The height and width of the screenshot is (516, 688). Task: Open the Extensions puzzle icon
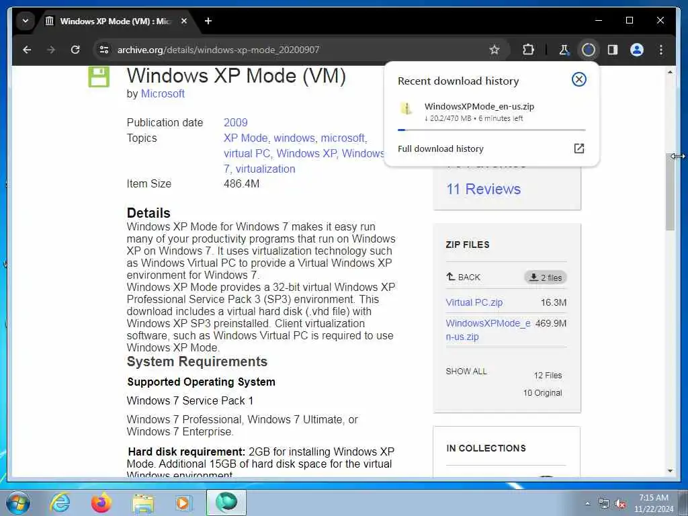[528, 50]
